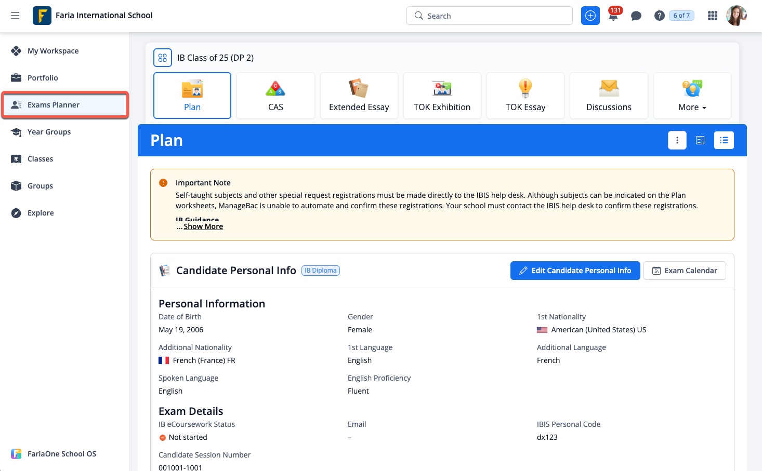The width and height of the screenshot is (762, 471).
Task: Open the Exam Calendar button
Action: pyautogui.click(x=684, y=271)
